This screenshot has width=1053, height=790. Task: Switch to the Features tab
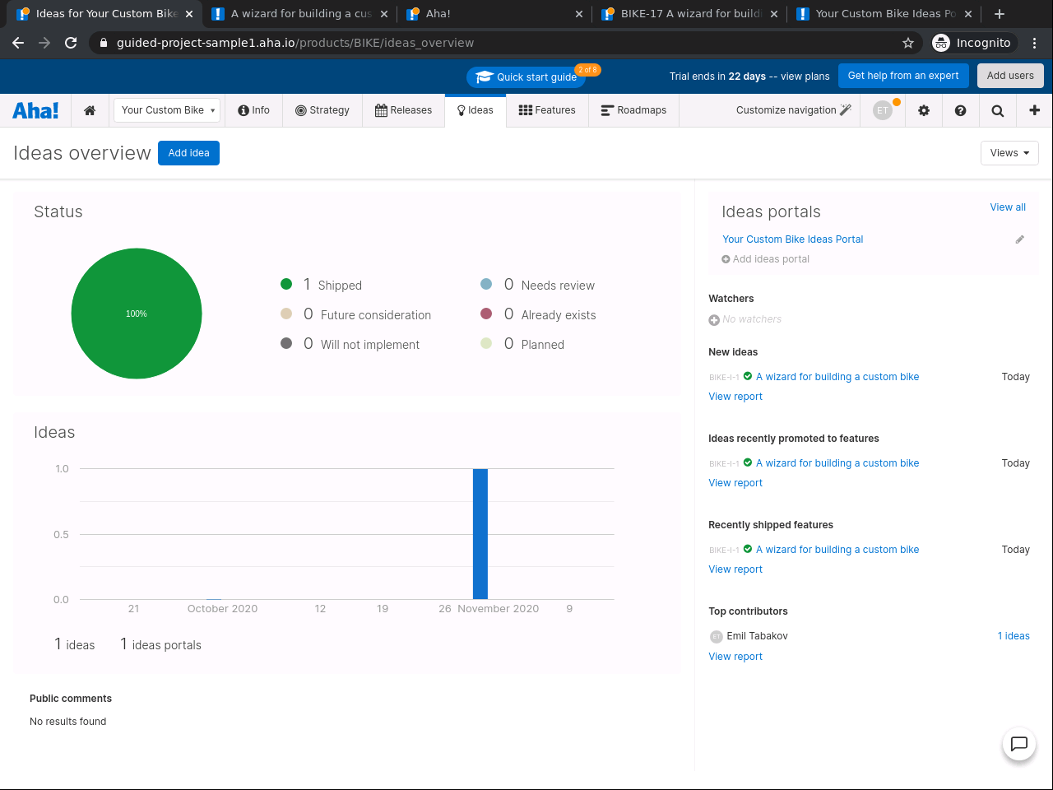point(547,110)
